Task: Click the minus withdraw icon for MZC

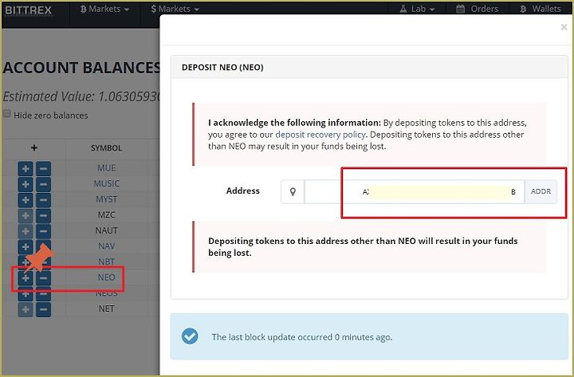Action: click(x=43, y=215)
